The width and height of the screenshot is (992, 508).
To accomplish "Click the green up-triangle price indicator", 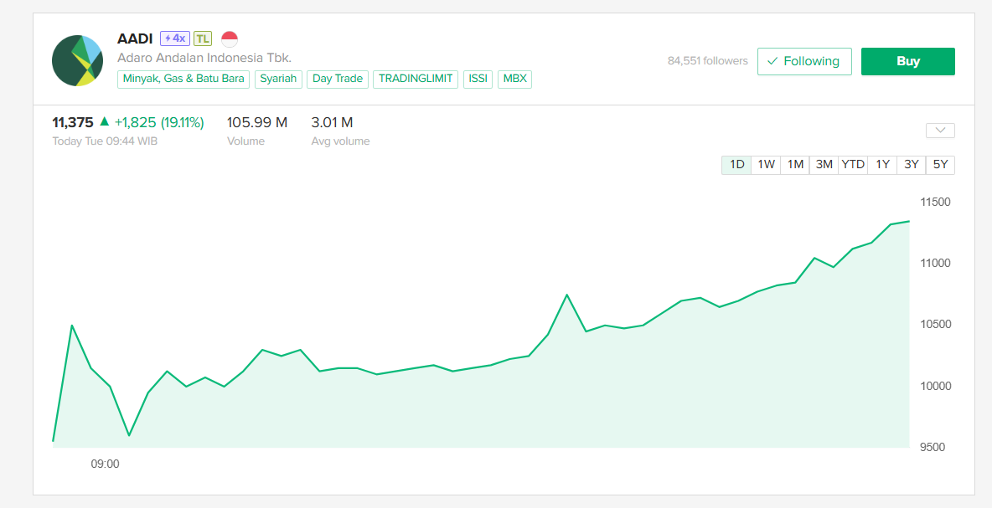I will (x=104, y=122).
